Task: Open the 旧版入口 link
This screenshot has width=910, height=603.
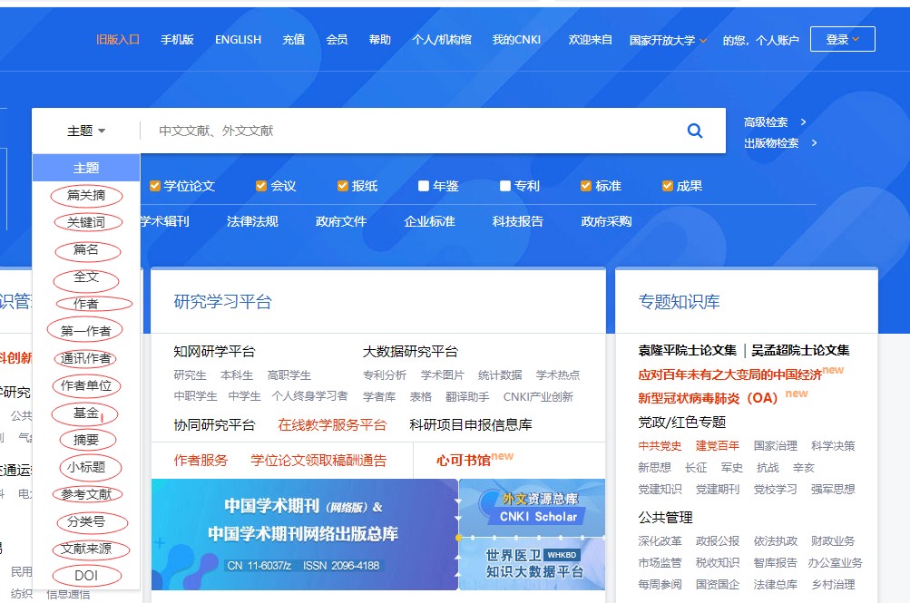Action: [x=118, y=39]
